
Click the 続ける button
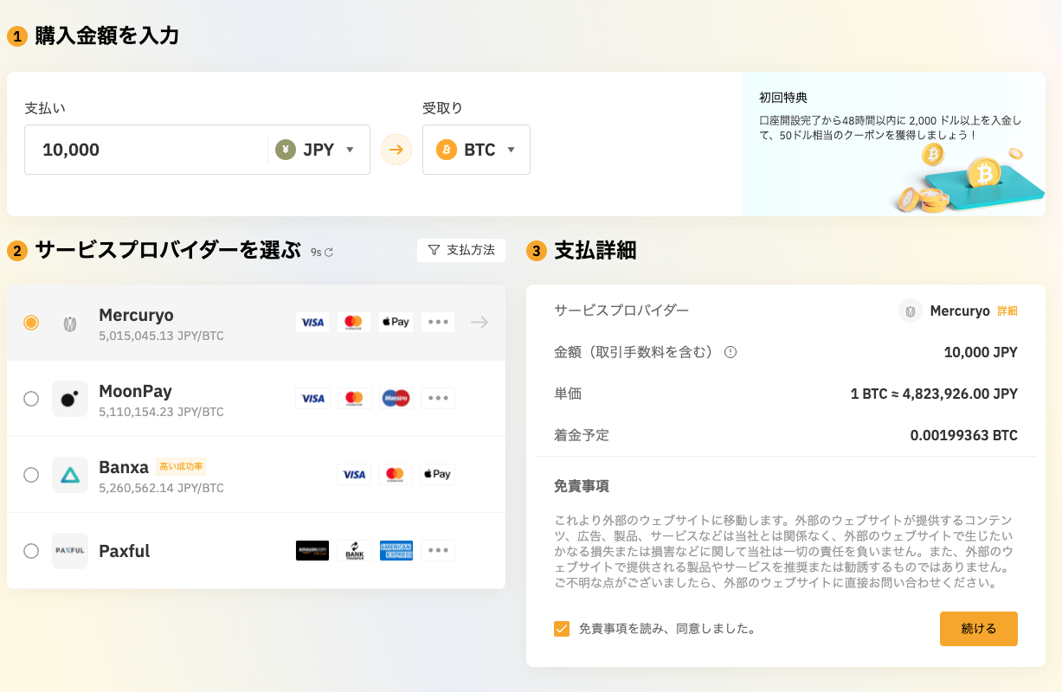point(979,629)
